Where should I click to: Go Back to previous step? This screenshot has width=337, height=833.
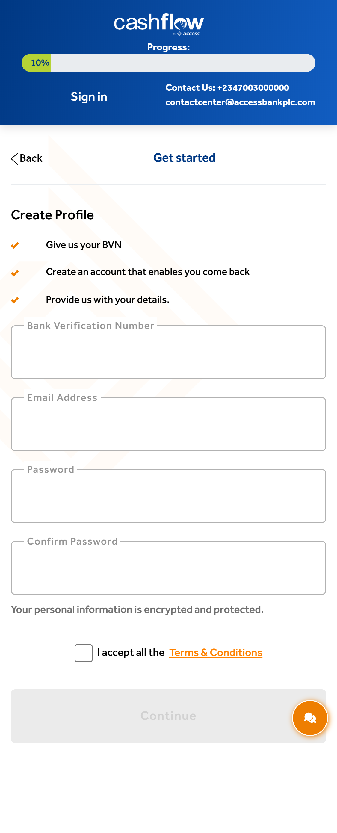point(27,158)
